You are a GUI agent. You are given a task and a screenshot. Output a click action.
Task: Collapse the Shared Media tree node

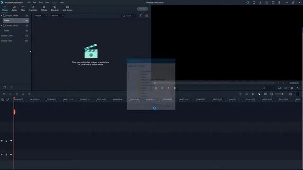1,25
